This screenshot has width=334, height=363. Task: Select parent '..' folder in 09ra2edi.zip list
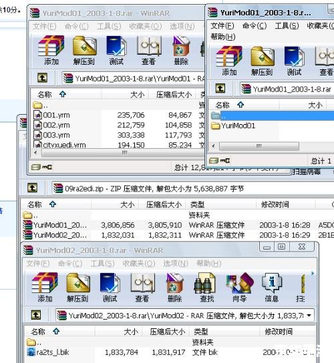(x=30, y=216)
